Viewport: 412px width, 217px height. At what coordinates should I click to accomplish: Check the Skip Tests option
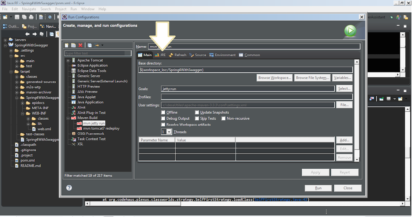point(197,118)
